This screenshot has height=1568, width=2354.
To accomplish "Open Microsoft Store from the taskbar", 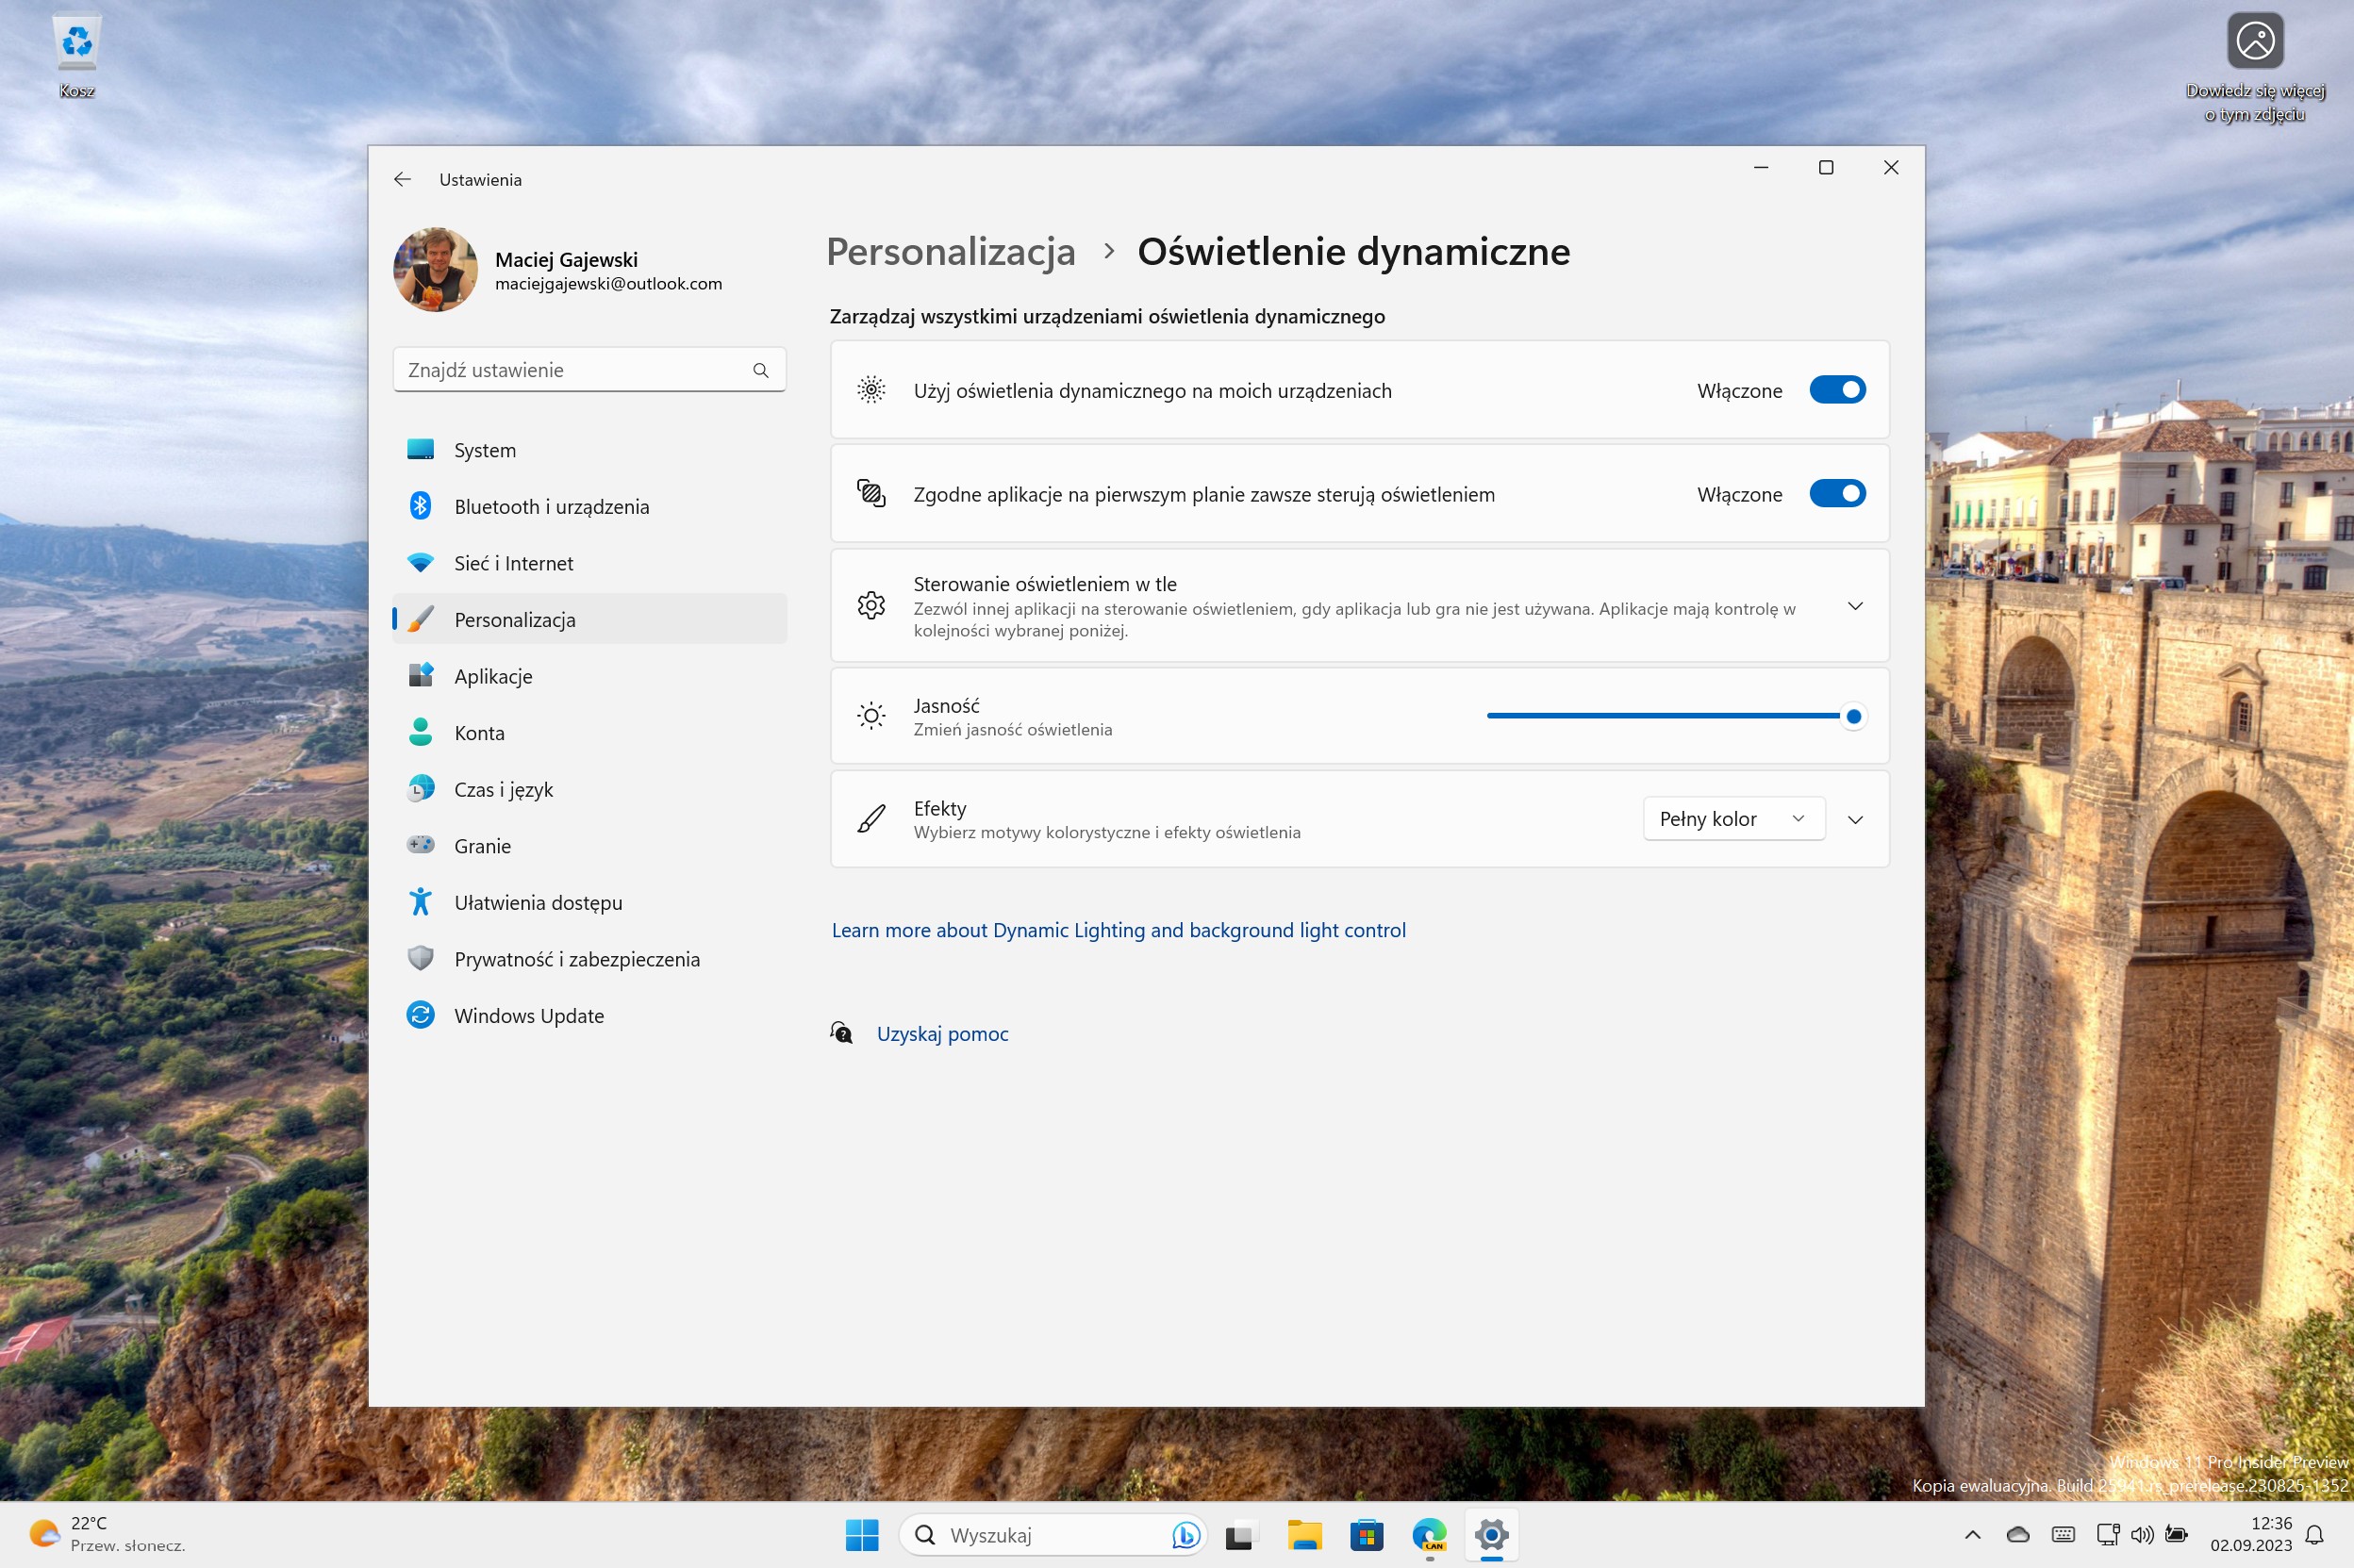I will tap(1367, 1535).
